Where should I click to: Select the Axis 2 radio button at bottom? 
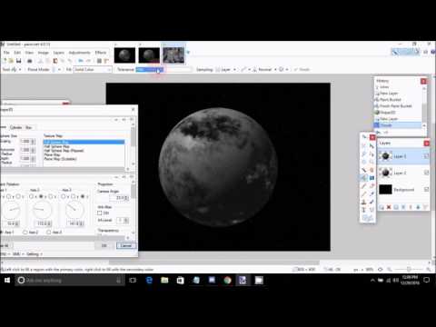(25, 233)
